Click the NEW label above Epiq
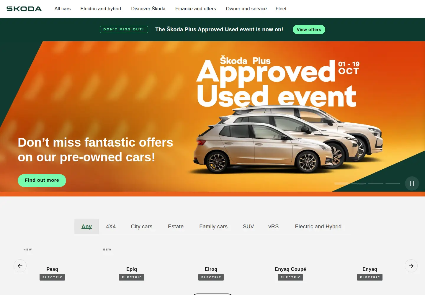 click(x=107, y=250)
